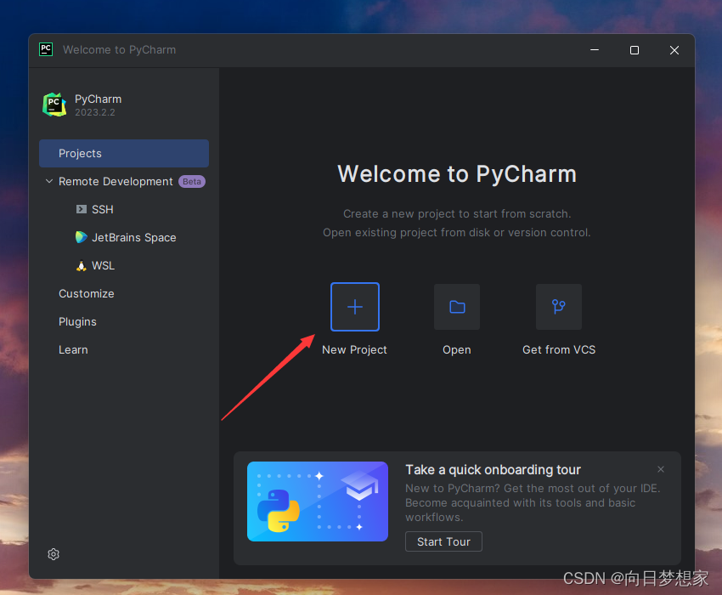
Task: Dismiss the onboarding tour banner
Action: tap(661, 469)
